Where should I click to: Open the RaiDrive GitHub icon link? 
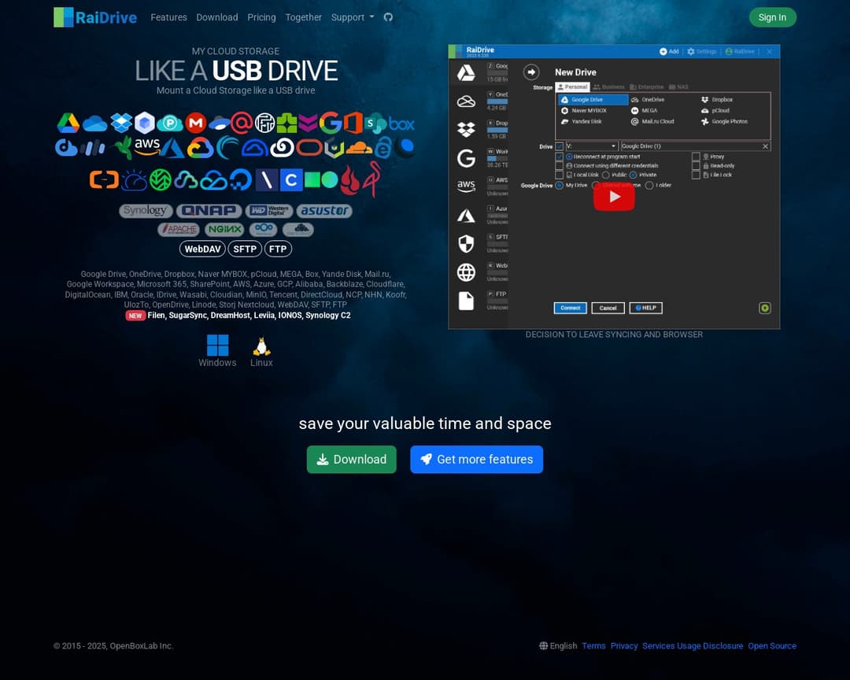(388, 17)
